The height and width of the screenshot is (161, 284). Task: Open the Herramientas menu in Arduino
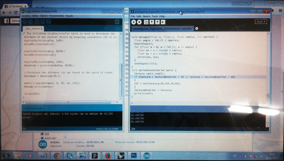click(x=57, y=16)
